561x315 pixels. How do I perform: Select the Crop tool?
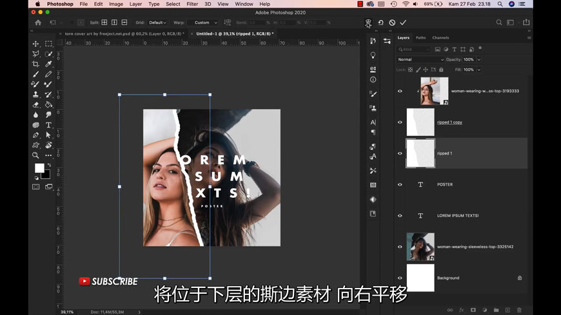pos(35,64)
